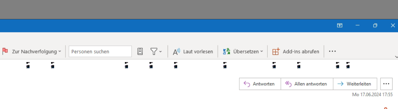Image resolution: width=398 pixels, height=109 pixels.
Task: Focus the Personen suchen search field
Action: coord(100,51)
